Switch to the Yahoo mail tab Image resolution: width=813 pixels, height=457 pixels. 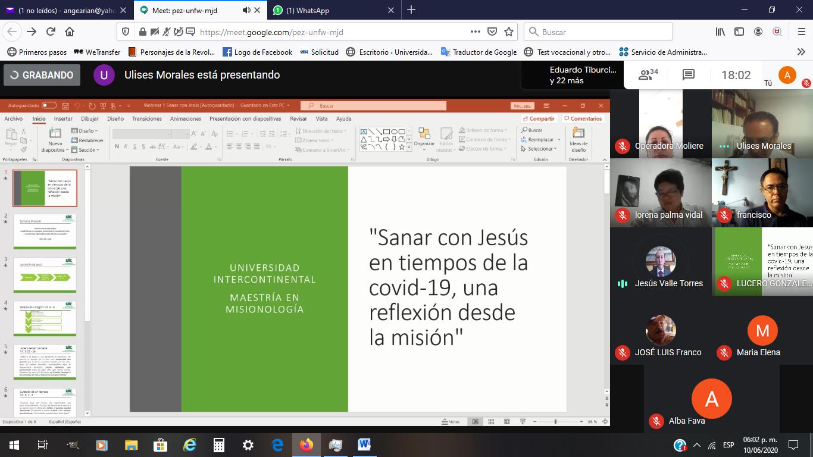[x=68, y=10]
